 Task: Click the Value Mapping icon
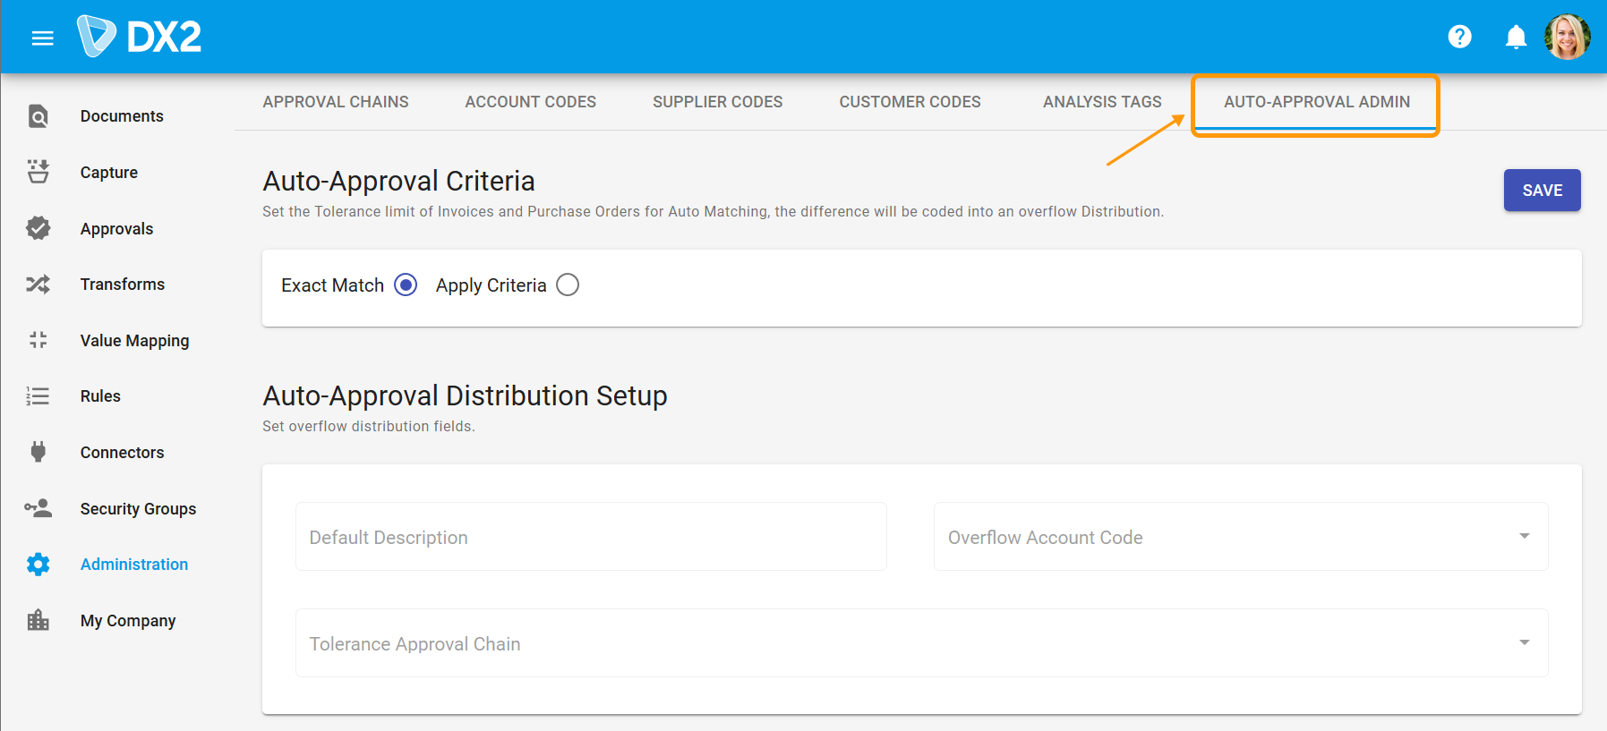coord(38,340)
